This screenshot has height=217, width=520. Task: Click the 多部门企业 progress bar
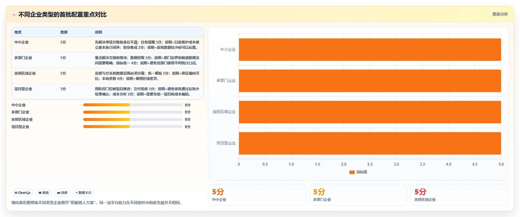pyautogui.click(x=133, y=112)
